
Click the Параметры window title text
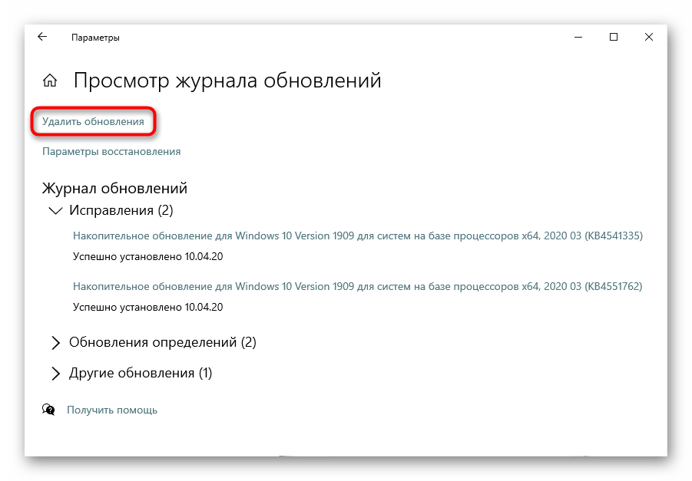pyautogui.click(x=95, y=37)
